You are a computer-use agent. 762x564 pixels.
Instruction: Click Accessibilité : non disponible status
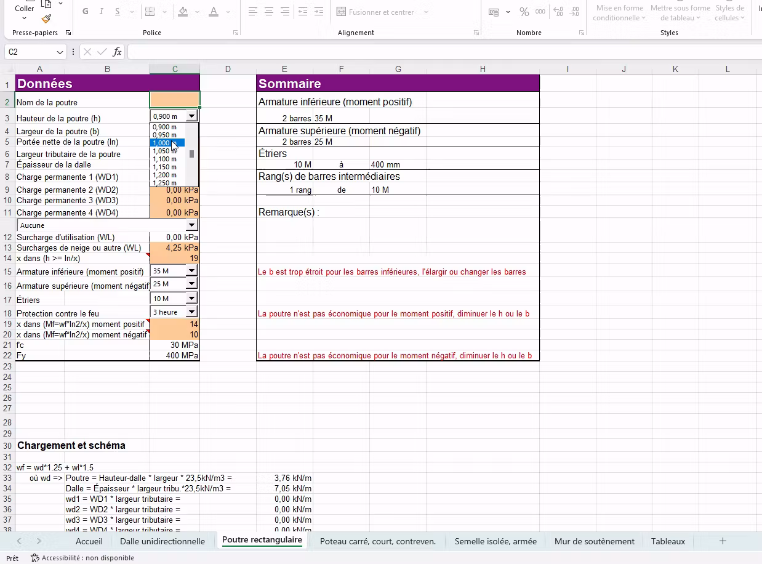pyautogui.click(x=82, y=558)
